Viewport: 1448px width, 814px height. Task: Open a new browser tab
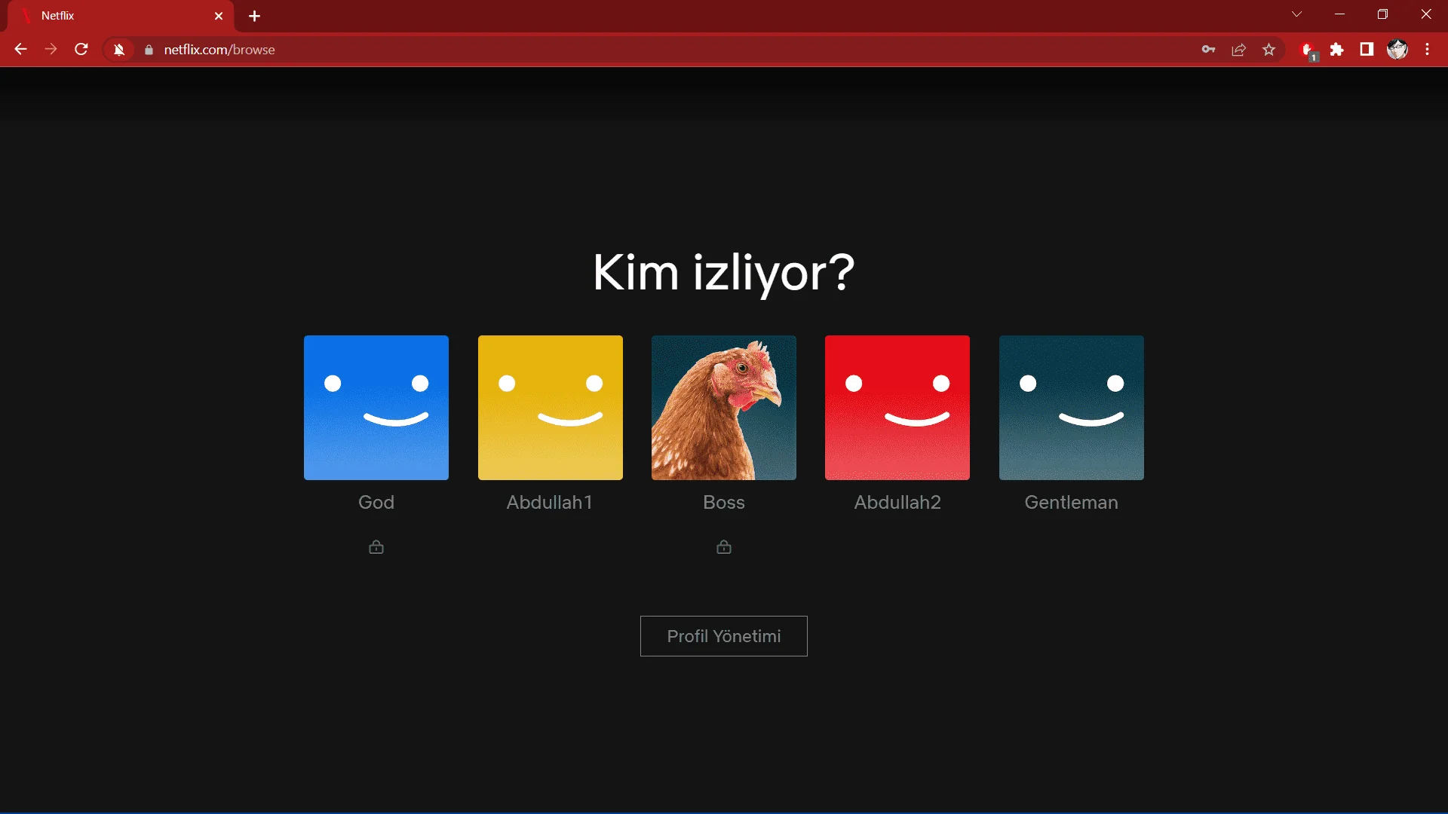point(254,16)
